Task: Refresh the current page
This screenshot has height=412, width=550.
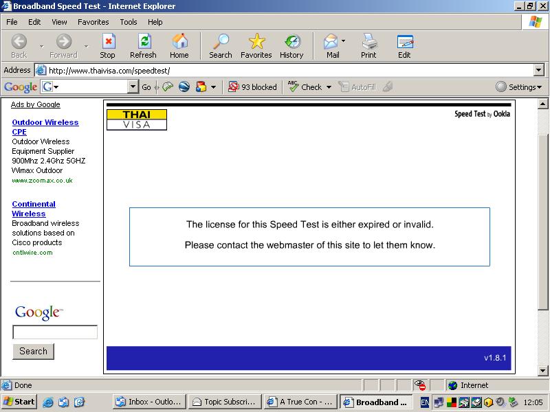Action: [x=143, y=46]
